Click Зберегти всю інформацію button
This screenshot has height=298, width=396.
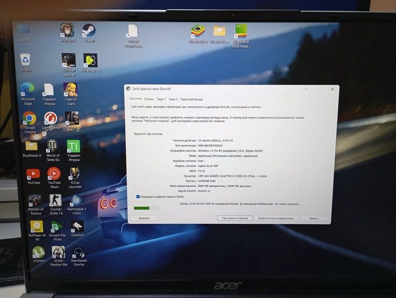coord(276,218)
